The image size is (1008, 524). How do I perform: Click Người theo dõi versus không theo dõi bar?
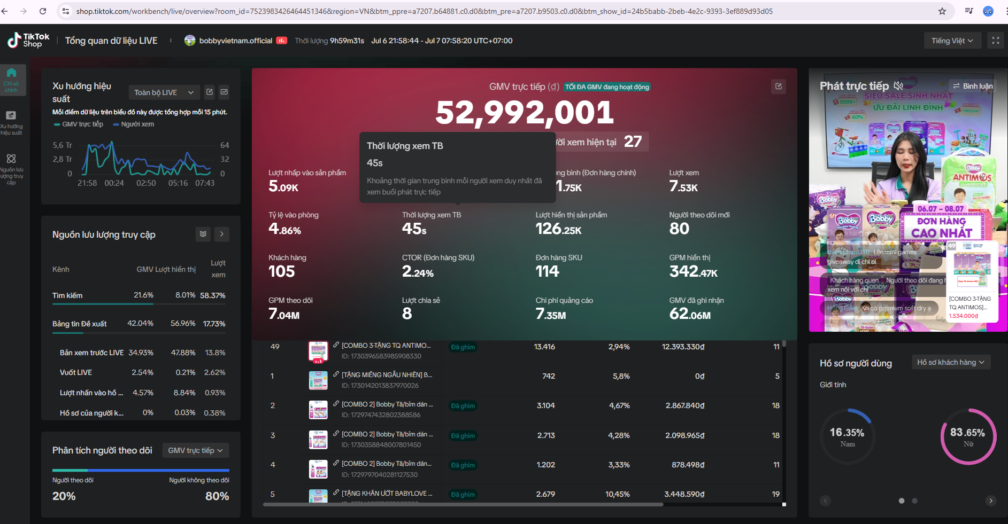(141, 470)
